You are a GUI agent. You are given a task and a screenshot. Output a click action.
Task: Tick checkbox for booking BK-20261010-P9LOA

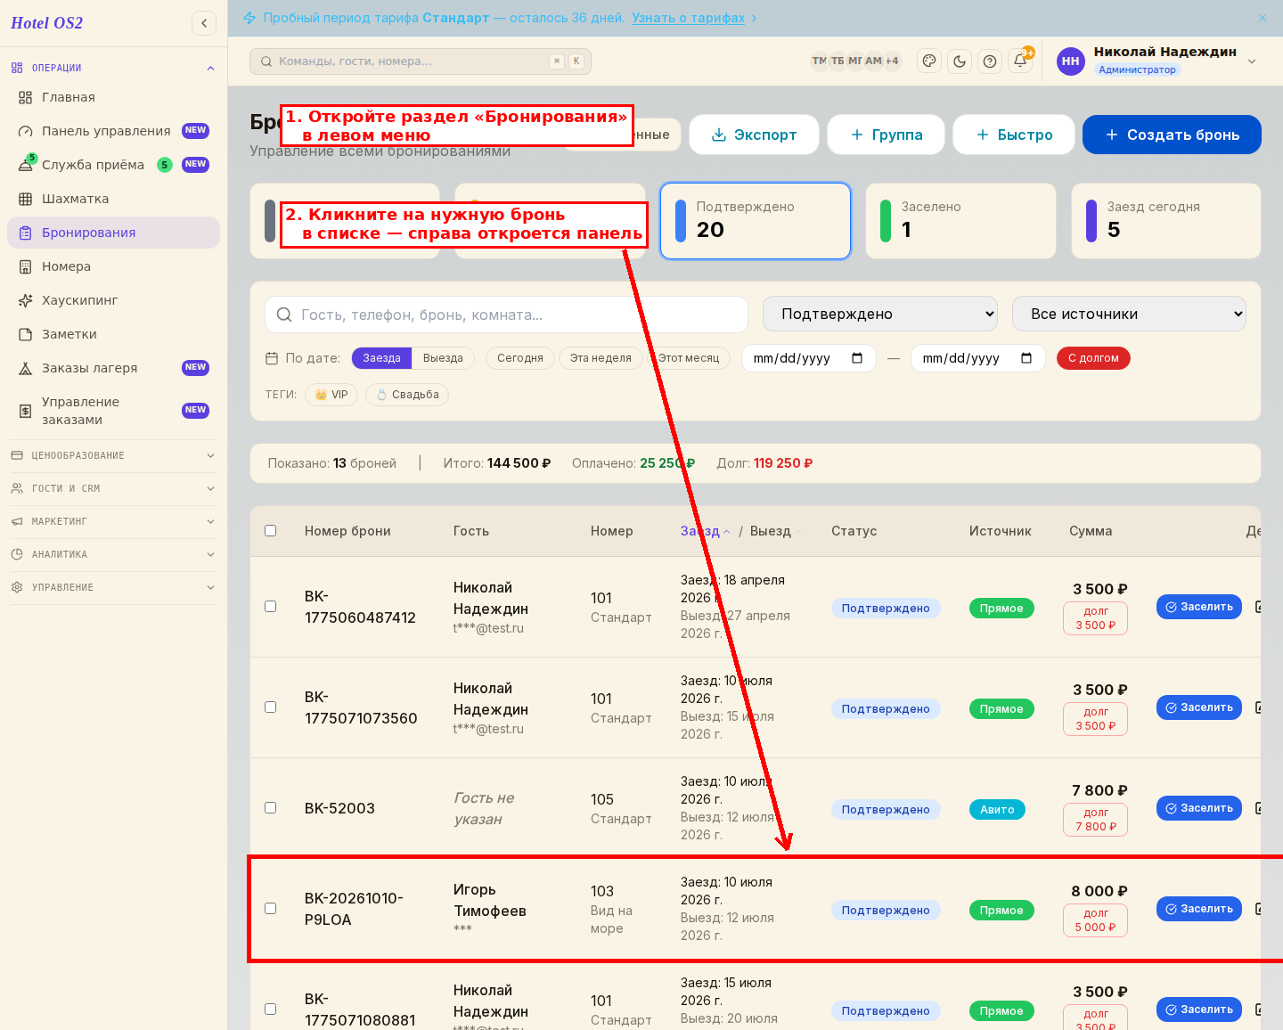click(271, 909)
